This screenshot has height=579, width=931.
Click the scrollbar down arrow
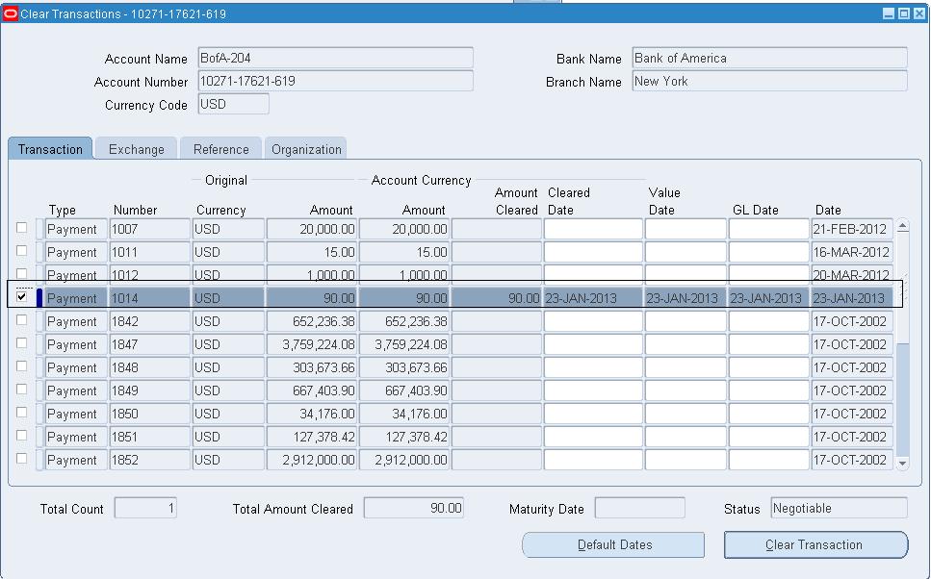(900, 465)
